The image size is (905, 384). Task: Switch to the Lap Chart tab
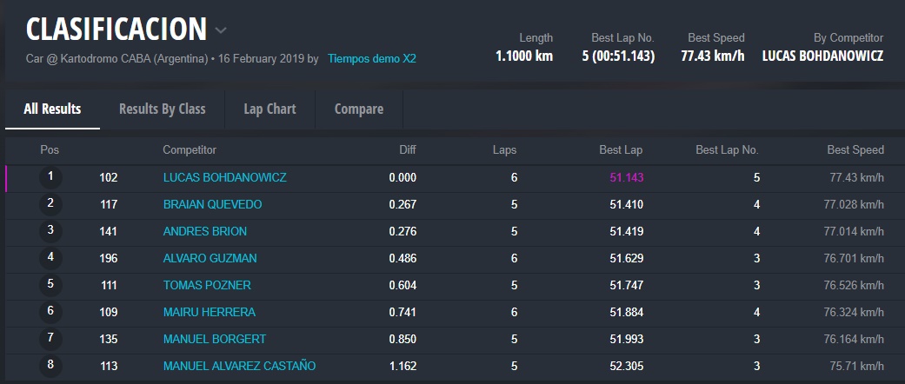point(270,109)
